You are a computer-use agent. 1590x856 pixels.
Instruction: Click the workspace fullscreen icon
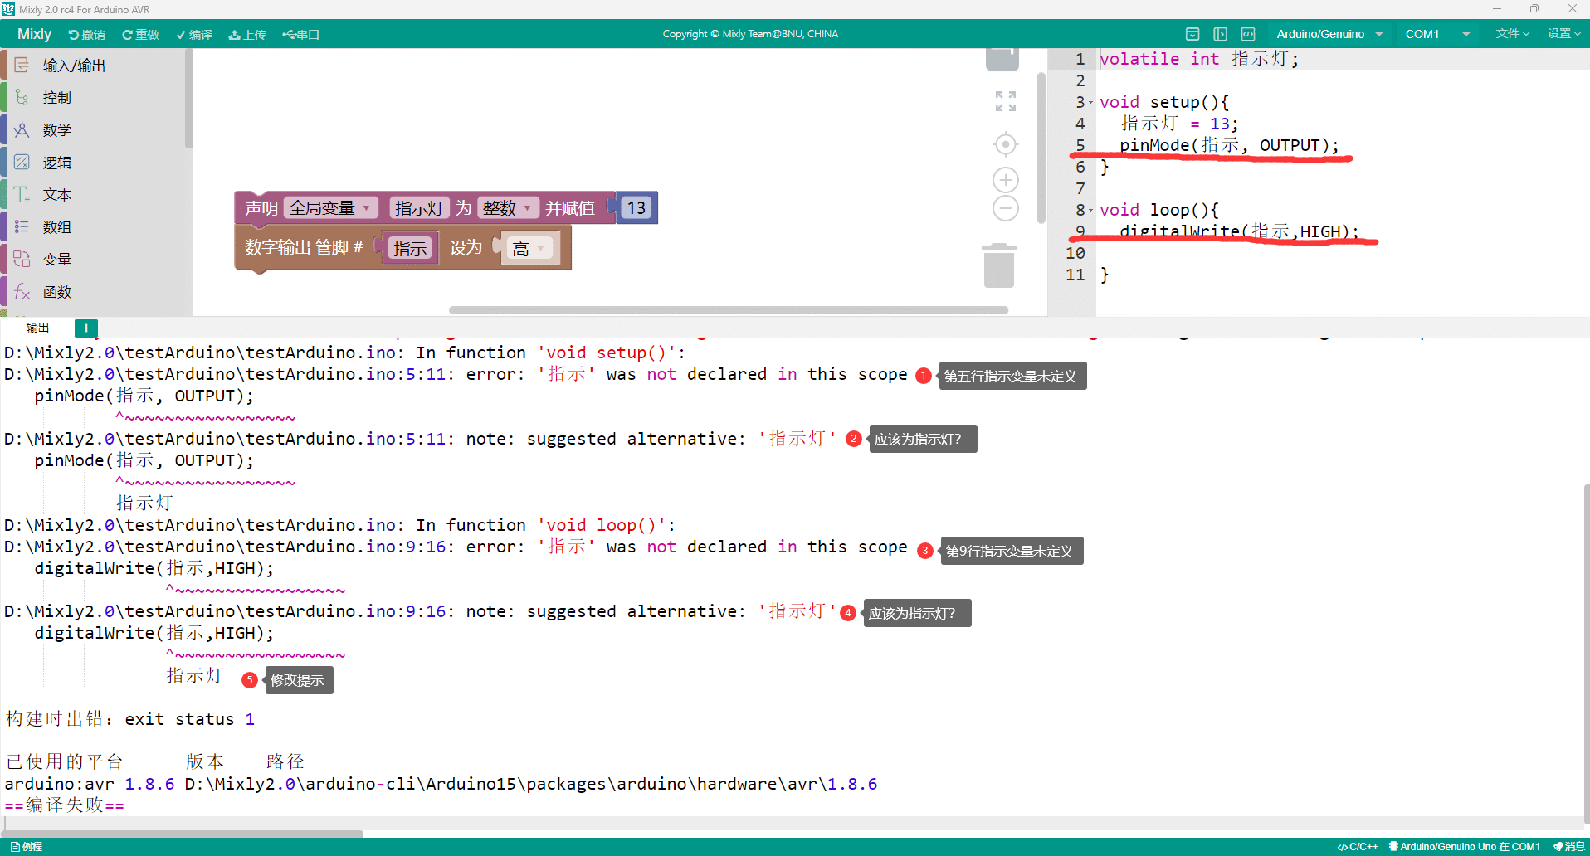(x=1006, y=101)
